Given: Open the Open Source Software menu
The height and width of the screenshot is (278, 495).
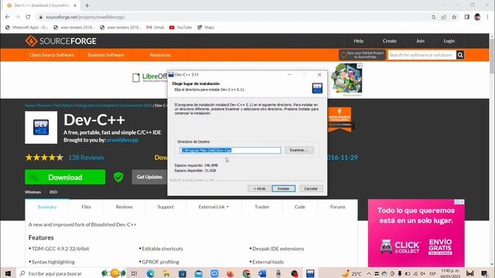Looking at the screenshot, I should tap(52, 55).
